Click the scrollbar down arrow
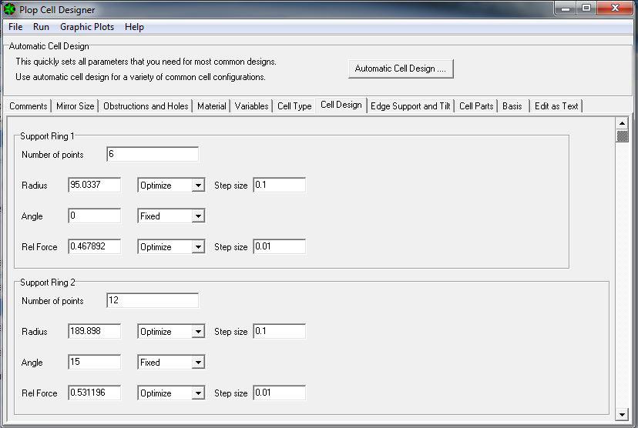The width and height of the screenshot is (638, 428). pyautogui.click(x=622, y=415)
